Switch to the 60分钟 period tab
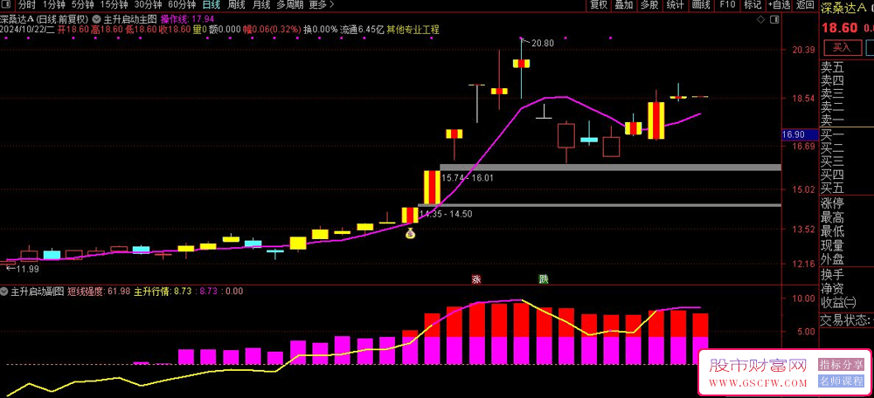Viewport: 874px width, 398px height. [x=182, y=5]
